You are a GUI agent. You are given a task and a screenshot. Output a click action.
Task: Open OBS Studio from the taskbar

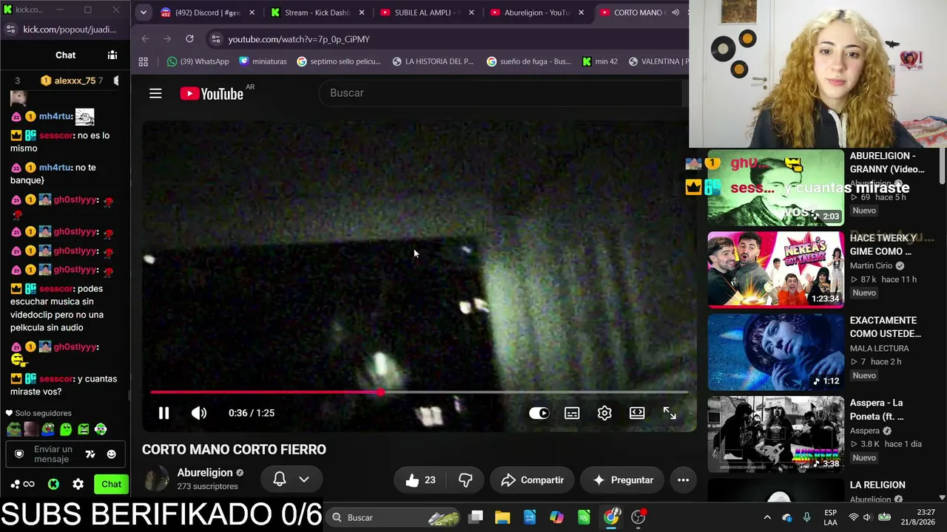(x=638, y=517)
